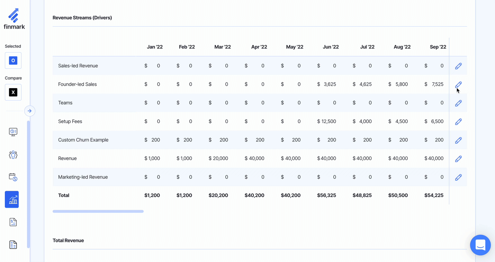The width and height of the screenshot is (495, 262).
Task: Click the black 'X' compare scenario
Action: pos(13,92)
